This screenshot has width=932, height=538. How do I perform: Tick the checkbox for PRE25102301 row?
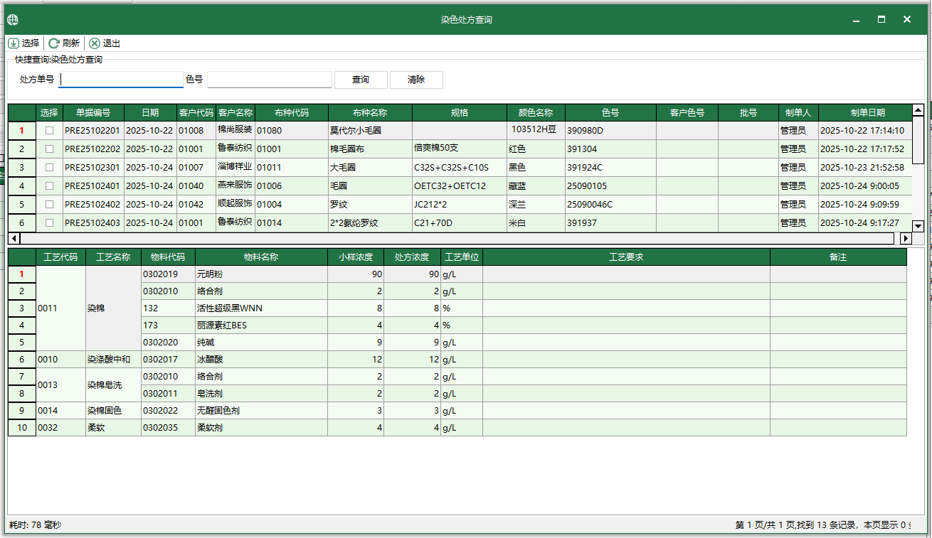pos(49,168)
